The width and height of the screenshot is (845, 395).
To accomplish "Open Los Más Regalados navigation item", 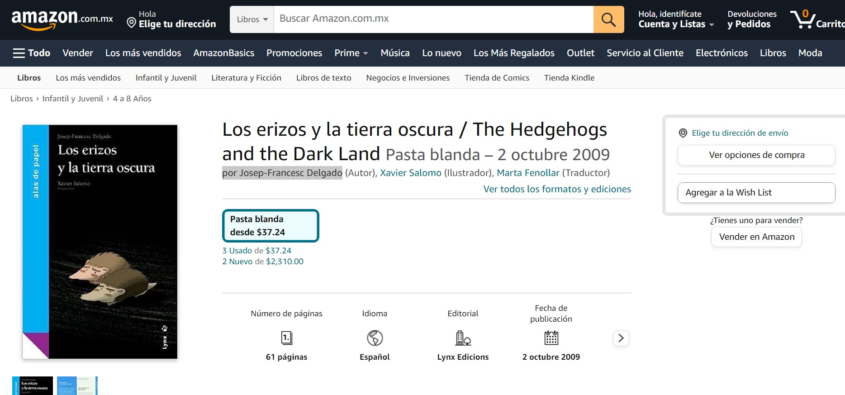I will pyautogui.click(x=514, y=53).
